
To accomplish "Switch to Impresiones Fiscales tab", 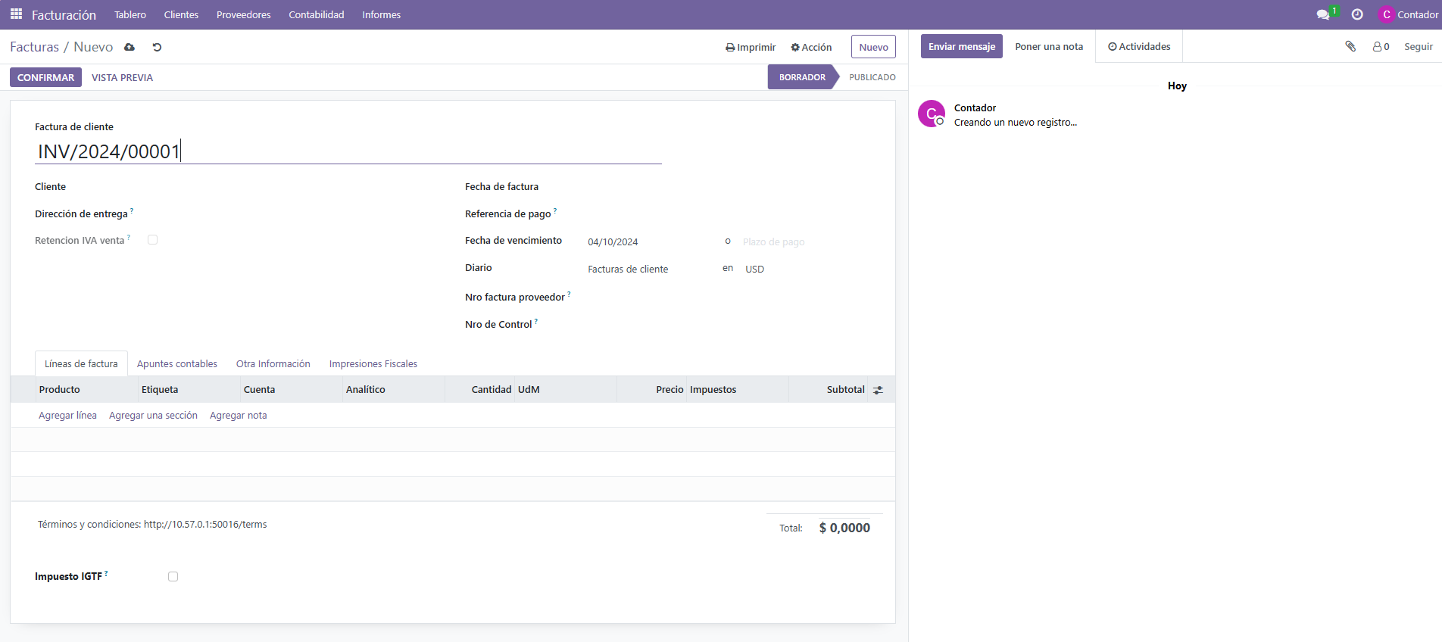I will pyautogui.click(x=373, y=364).
